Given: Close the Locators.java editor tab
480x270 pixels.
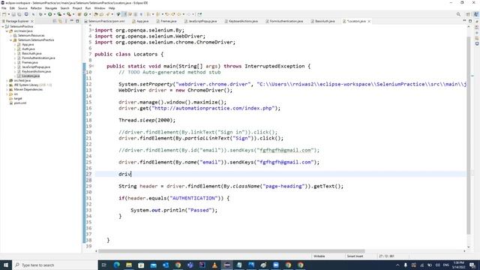Looking at the screenshot, I should pyautogui.click(x=369, y=22).
